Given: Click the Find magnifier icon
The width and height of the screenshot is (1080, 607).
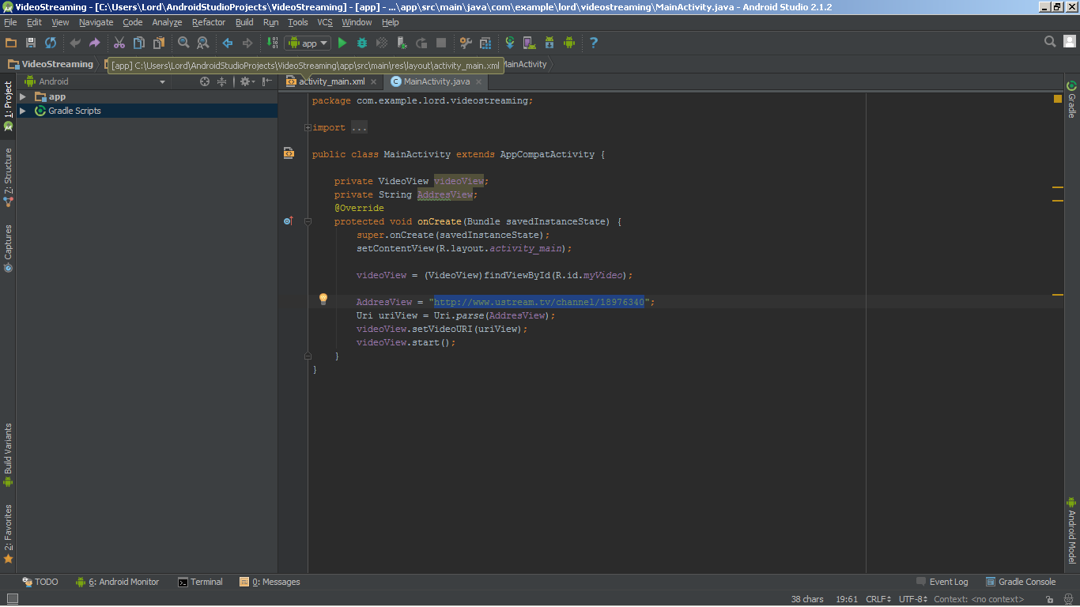Looking at the screenshot, I should point(183,43).
